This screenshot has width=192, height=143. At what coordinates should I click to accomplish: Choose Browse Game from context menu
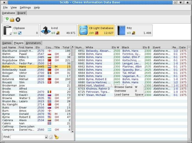click(123, 87)
